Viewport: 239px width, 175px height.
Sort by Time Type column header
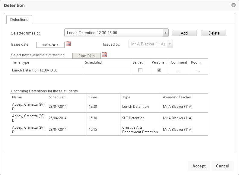[x=21, y=62]
